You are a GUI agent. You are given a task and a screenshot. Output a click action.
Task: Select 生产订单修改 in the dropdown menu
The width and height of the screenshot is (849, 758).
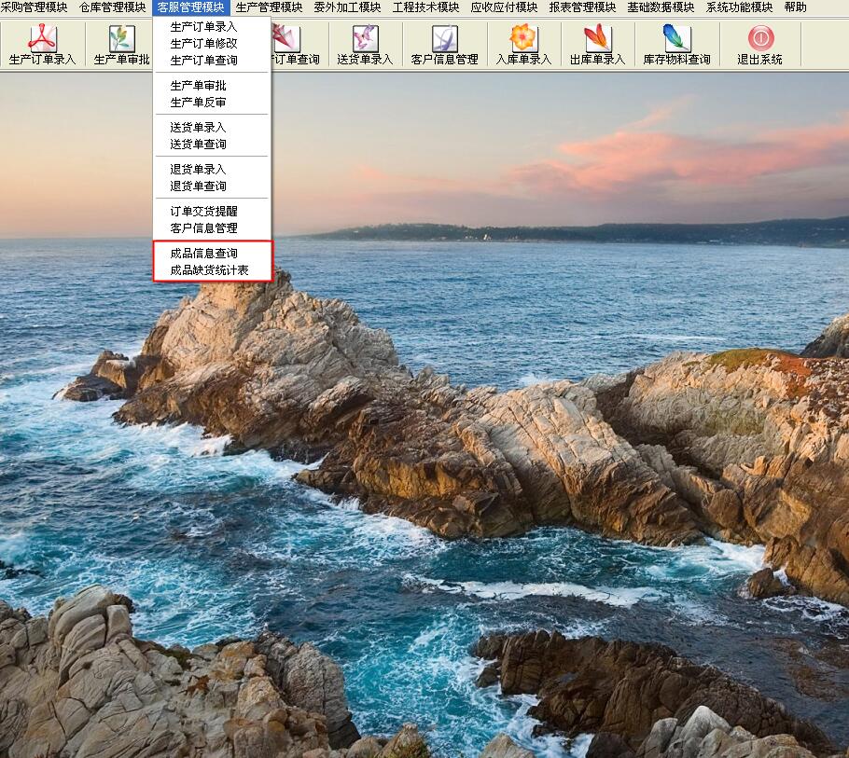click(x=203, y=44)
